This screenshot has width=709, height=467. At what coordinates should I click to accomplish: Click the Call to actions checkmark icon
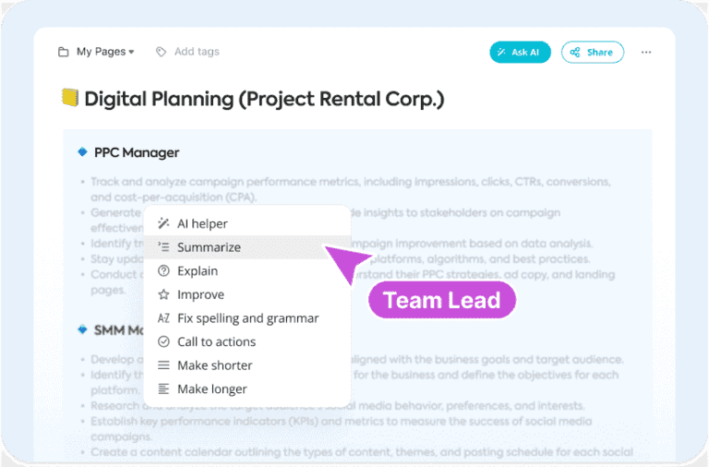[x=163, y=342]
